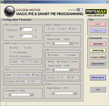Turn Sound On
Screen dimensions: 109x106
[58, 78]
